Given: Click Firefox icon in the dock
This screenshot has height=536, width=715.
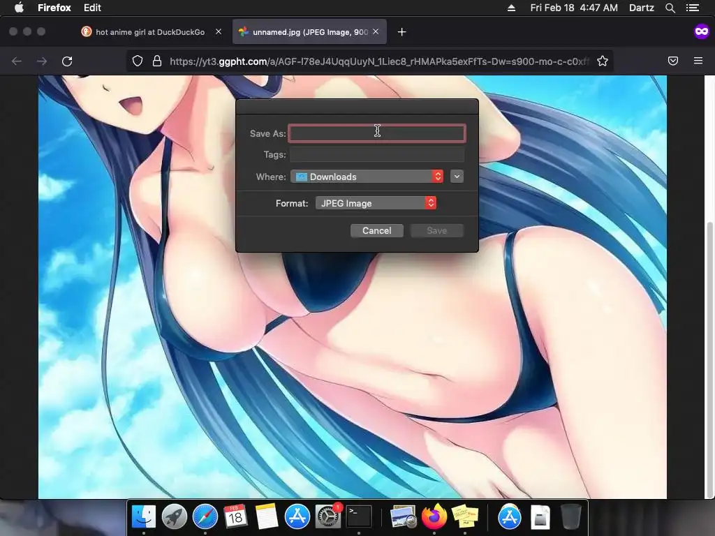Looking at the screenshot, I should point(434,517).
